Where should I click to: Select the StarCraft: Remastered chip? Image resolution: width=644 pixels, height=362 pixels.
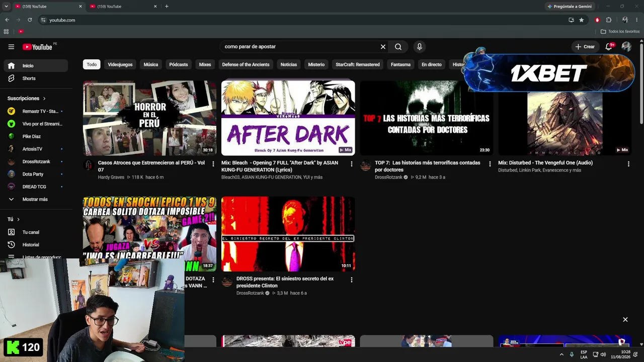coord(358,64)
